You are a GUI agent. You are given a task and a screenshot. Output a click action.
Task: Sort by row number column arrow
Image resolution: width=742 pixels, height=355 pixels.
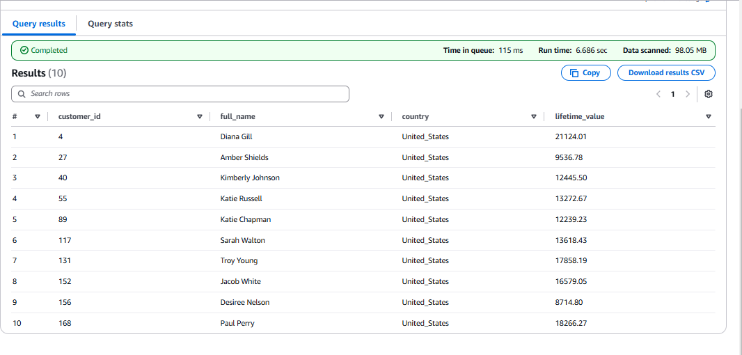(38, 117)
